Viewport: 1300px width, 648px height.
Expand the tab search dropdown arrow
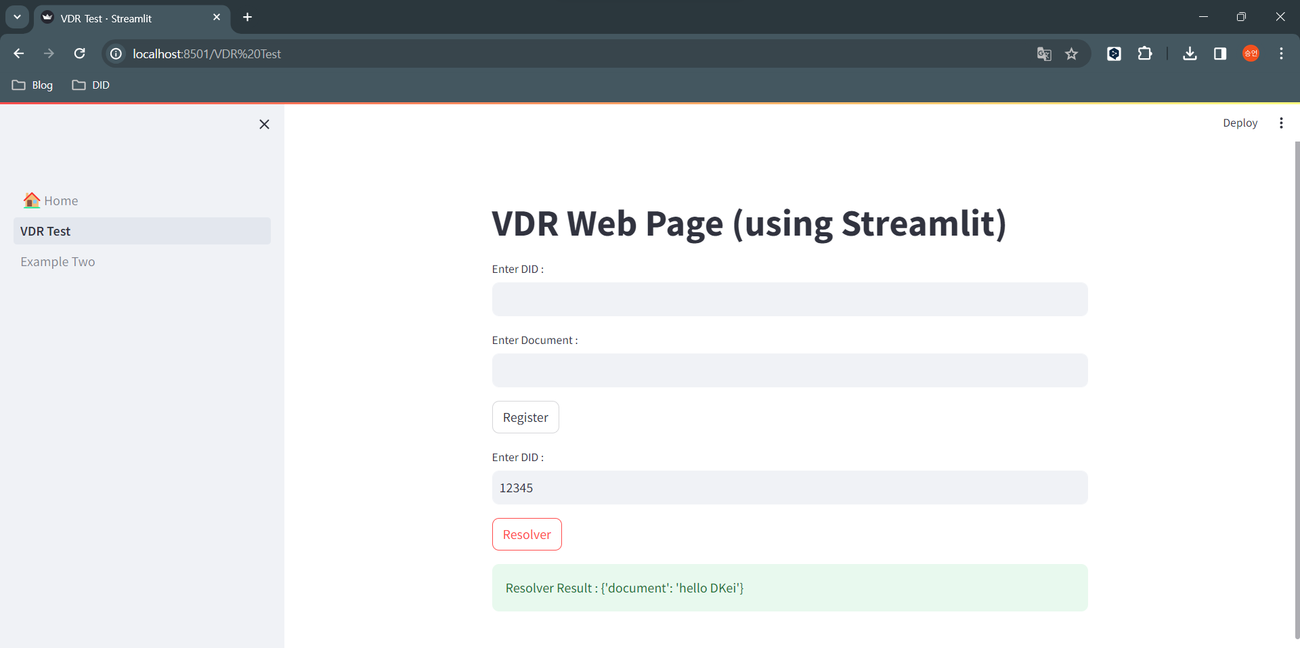tap(17, 17)
